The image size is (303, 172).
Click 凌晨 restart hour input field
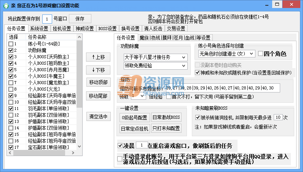pos(142,145)
